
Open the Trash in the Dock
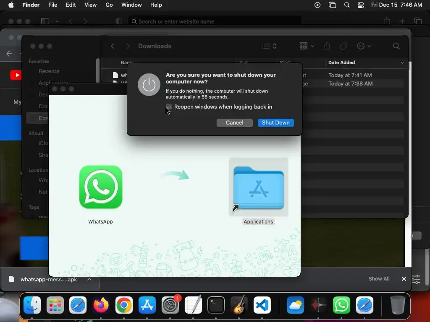coord(398,305)
